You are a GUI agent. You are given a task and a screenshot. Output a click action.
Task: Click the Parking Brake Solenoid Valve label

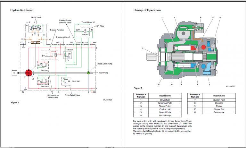65,22
